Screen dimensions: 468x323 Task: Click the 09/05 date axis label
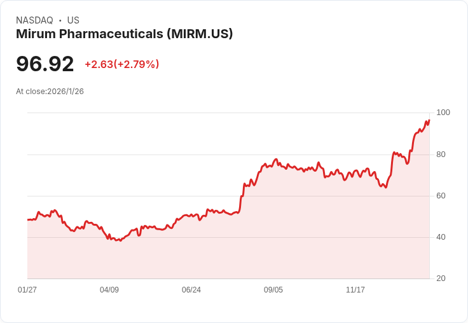pos(273,289)
